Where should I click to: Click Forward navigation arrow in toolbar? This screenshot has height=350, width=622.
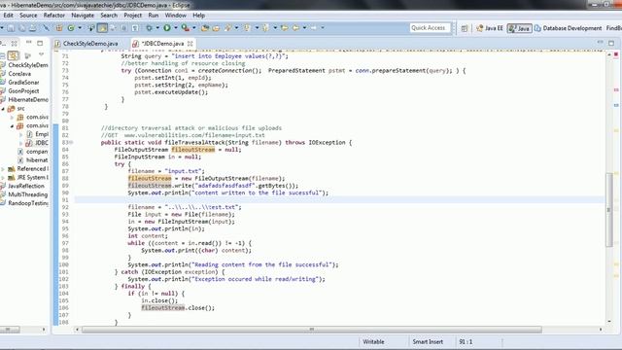point(313,28)
